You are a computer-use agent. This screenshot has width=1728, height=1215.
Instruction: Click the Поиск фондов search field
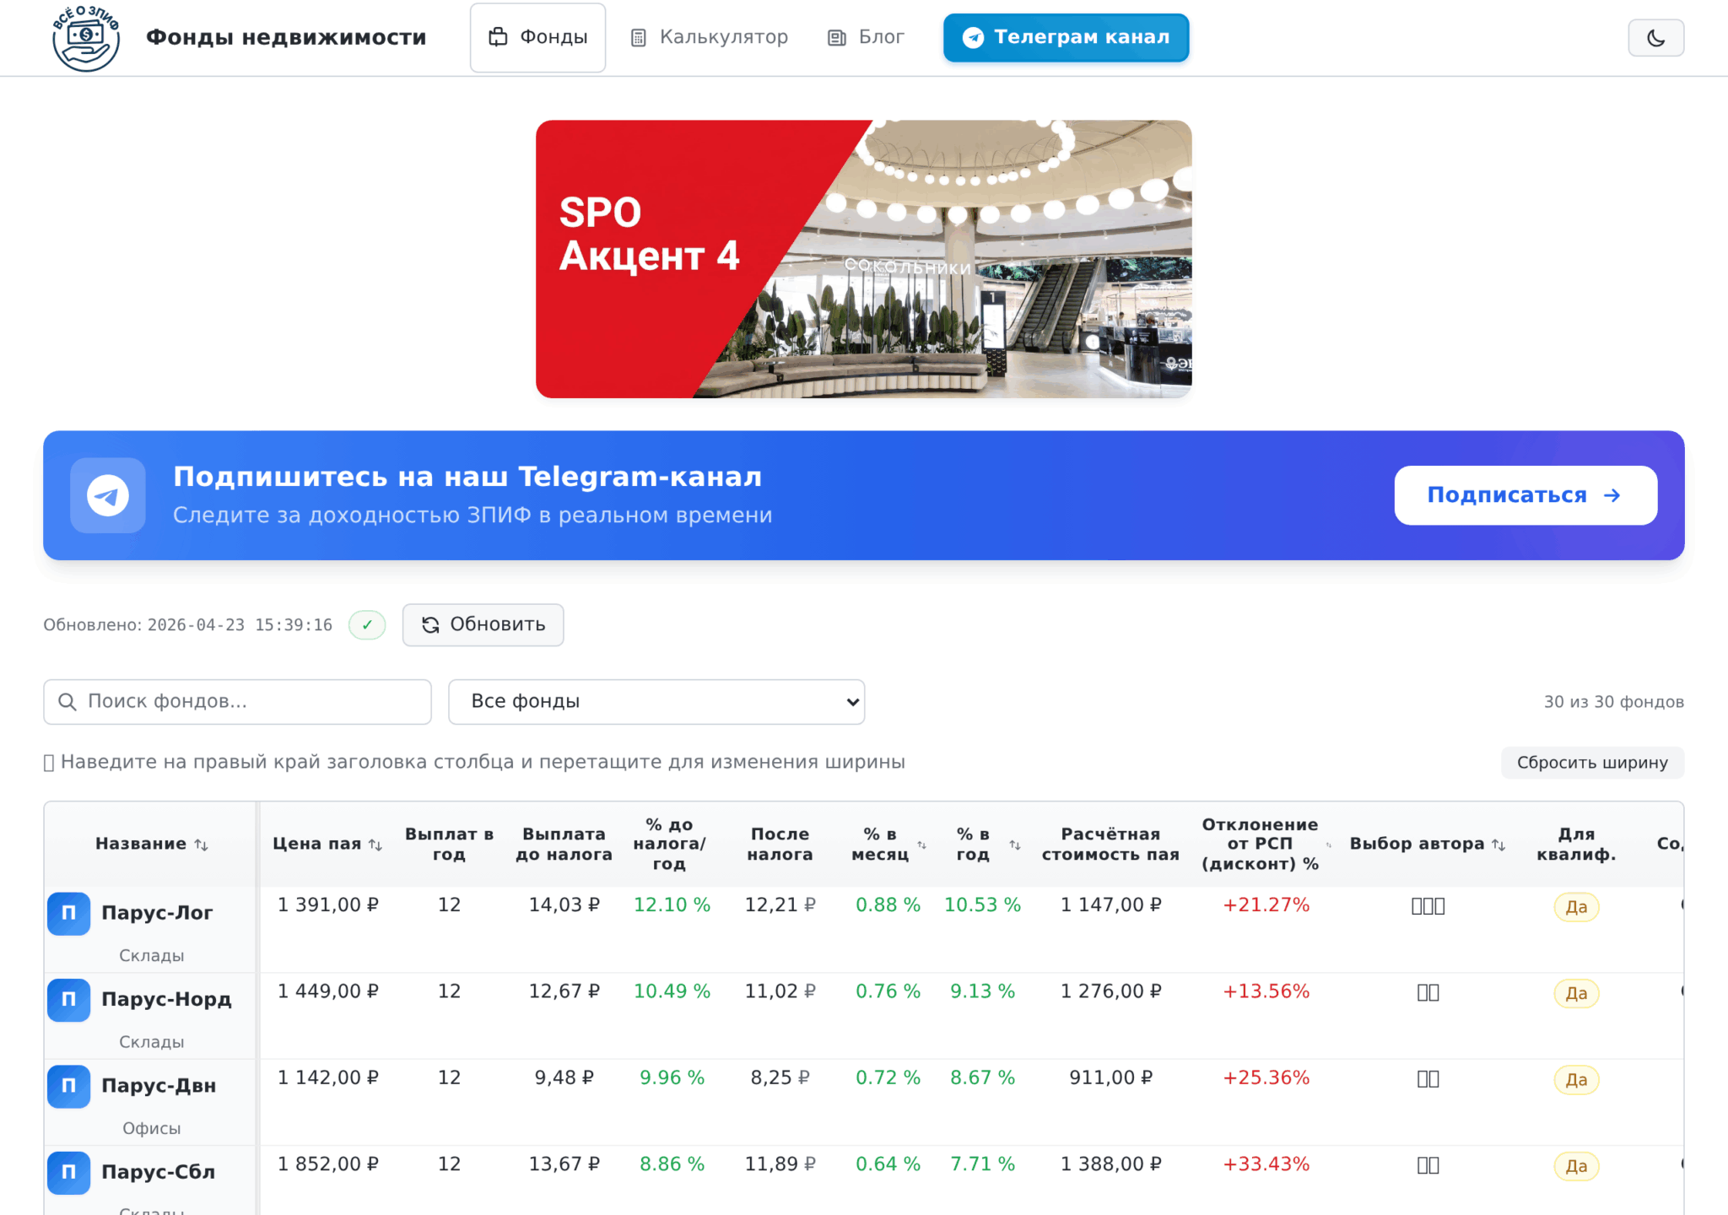[237, 702]
